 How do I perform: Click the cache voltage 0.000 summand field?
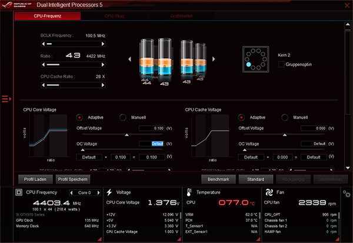coord(282,157)
